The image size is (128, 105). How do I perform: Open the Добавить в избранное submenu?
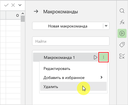(73, 78)
